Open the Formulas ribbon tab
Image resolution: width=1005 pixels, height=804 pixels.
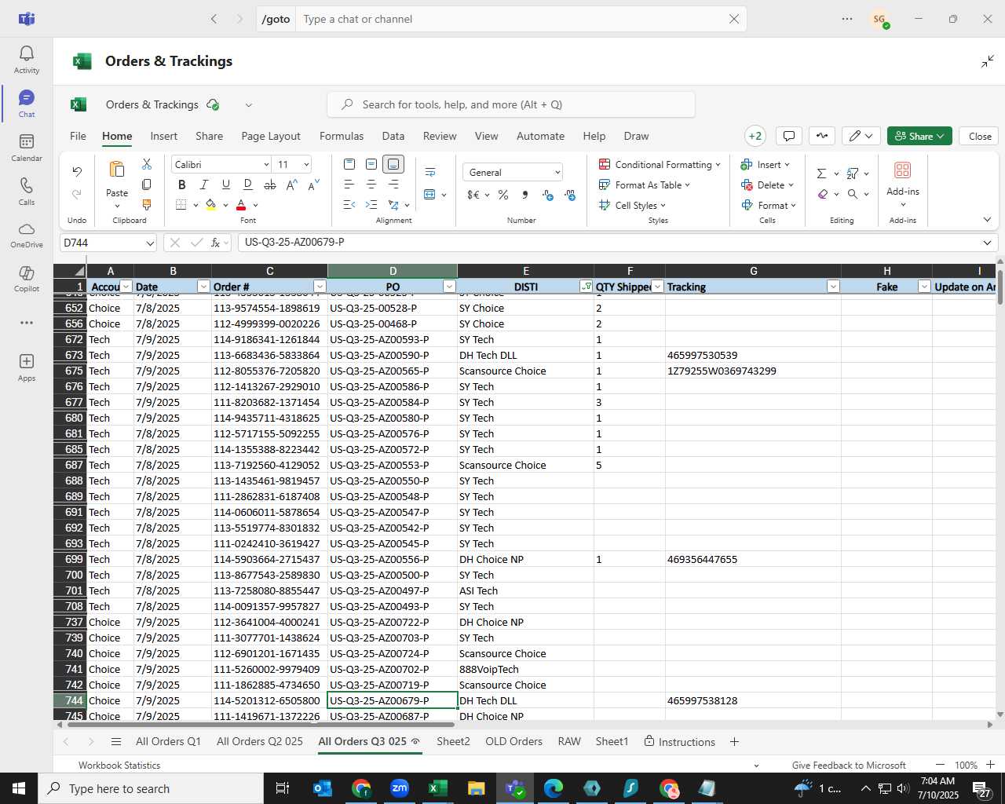342,136
